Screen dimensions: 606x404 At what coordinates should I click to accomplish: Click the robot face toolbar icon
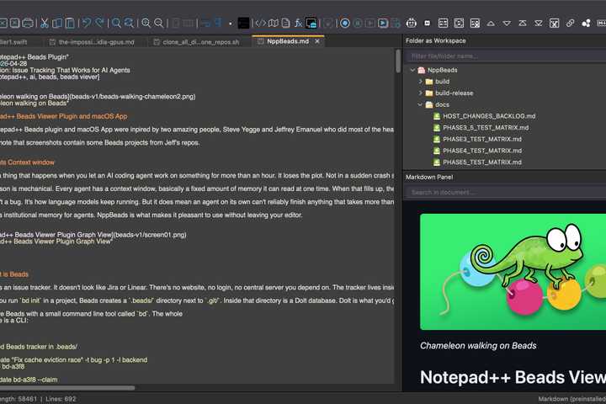(412, 24)
